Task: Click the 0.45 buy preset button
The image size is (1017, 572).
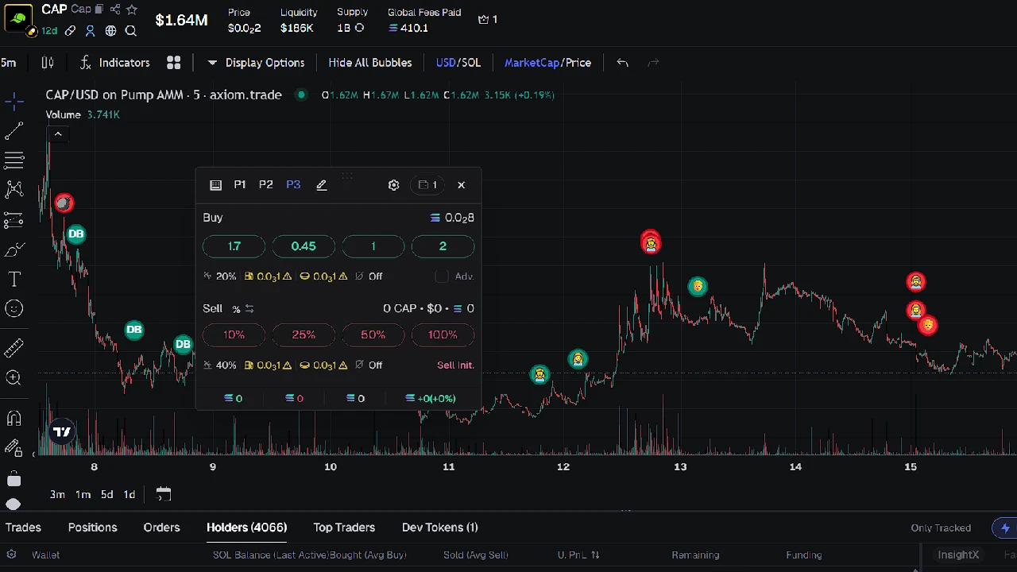Action: 304,246
